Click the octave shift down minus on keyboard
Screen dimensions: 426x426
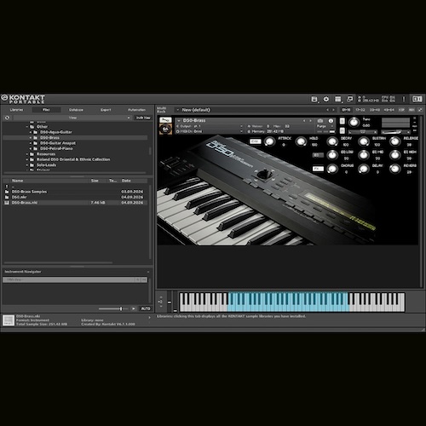pos(161,307)
